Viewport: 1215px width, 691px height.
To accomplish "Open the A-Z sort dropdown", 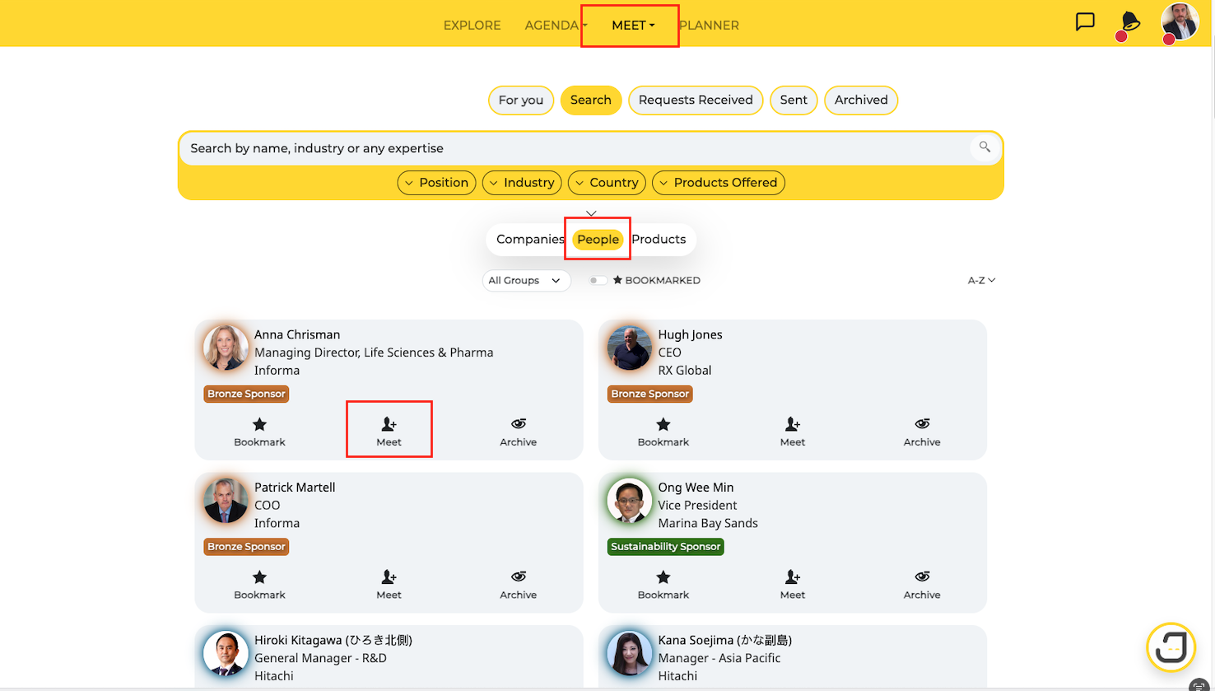I will pyautogui.click(x=981, y=281).
